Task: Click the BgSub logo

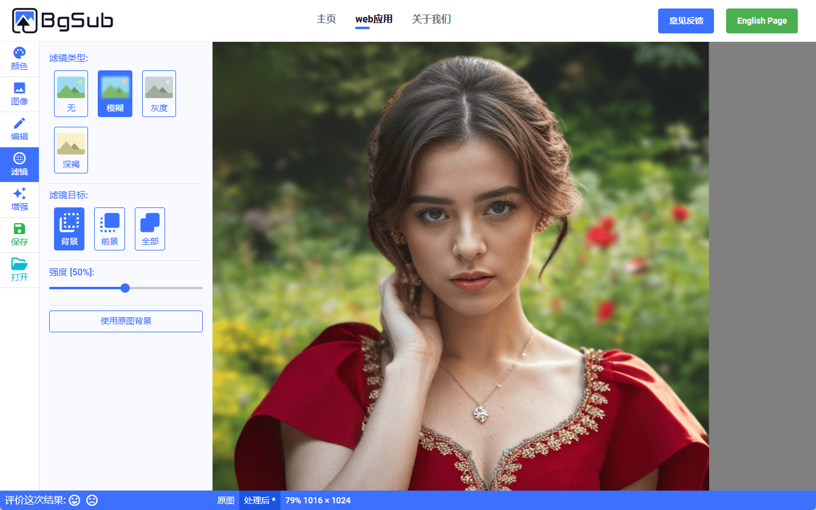Action: tap(63, 21)
